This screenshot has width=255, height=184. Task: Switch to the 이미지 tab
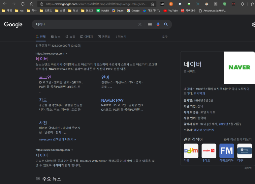coord(86,37)
